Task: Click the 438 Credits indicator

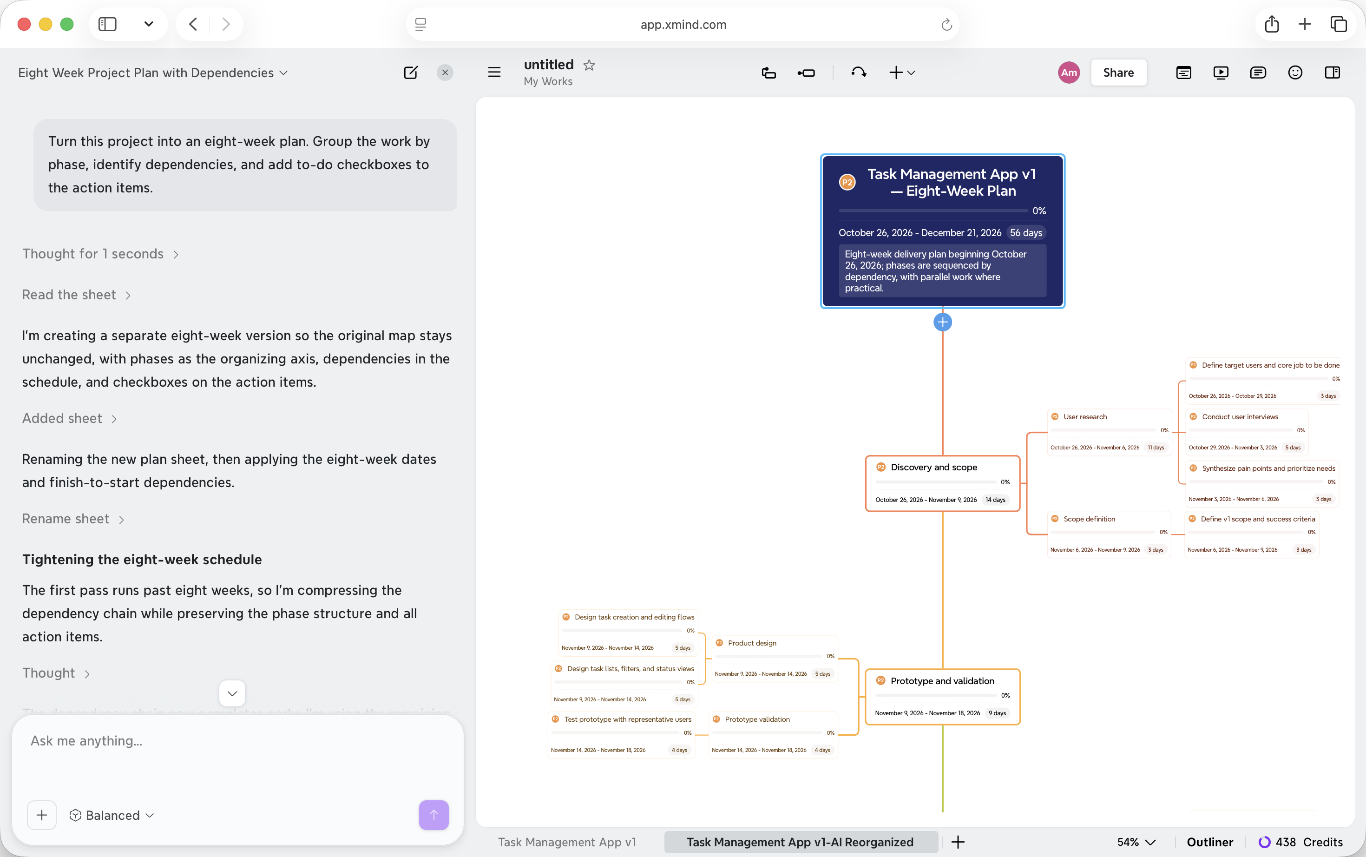Action: (x=1300, y=842)
